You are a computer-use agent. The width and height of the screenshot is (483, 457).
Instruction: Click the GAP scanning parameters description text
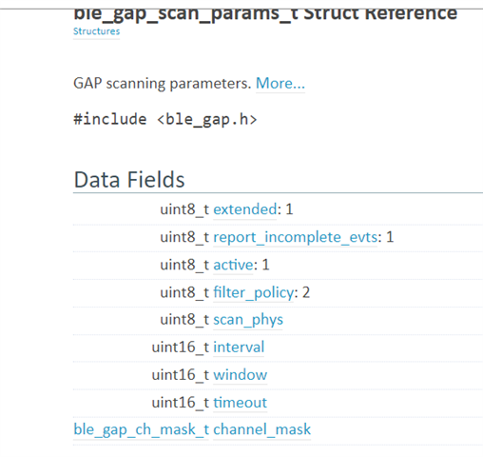(x=163, y=84)
